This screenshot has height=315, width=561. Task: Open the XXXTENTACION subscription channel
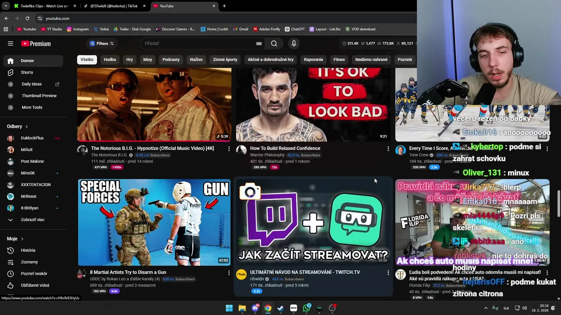[33, 185]
